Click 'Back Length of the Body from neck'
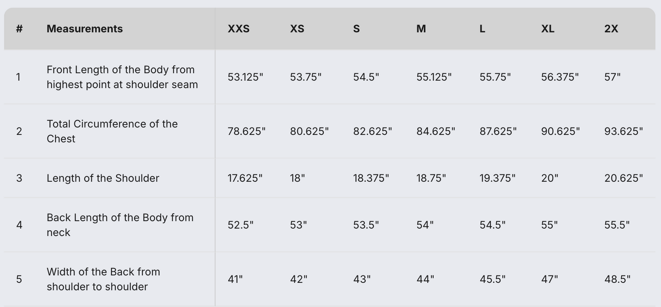The height and width of the screenshot is (307, 661). pyautogui.click(x=120, y=225)
